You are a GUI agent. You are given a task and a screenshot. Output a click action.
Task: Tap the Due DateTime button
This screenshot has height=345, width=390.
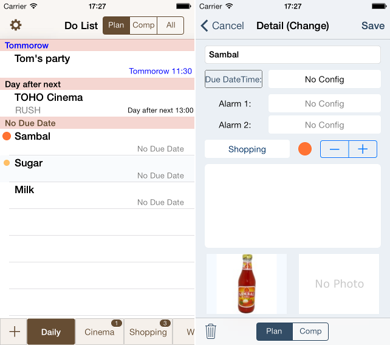tap(233, 79)
